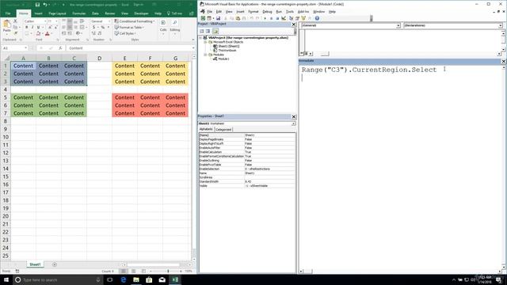Open Task View on taskbar
The image size is (507, 285).
[x=110, y=279]
